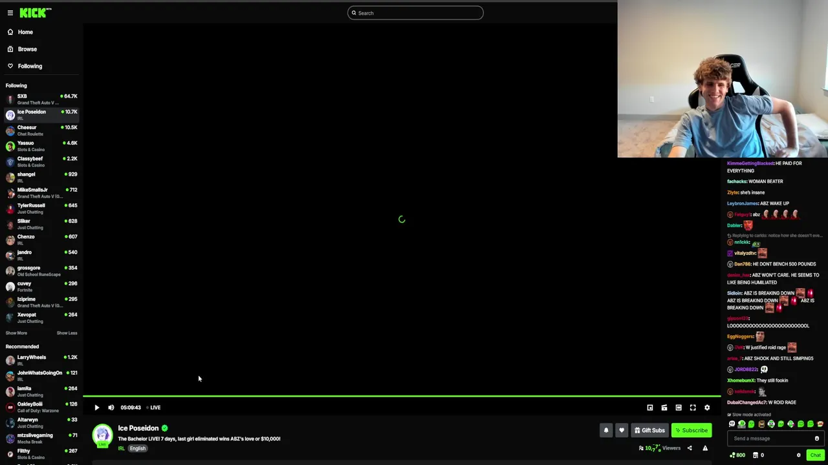Click the Subscribe button
The image size is (828, 465).
tap(692, 430)
